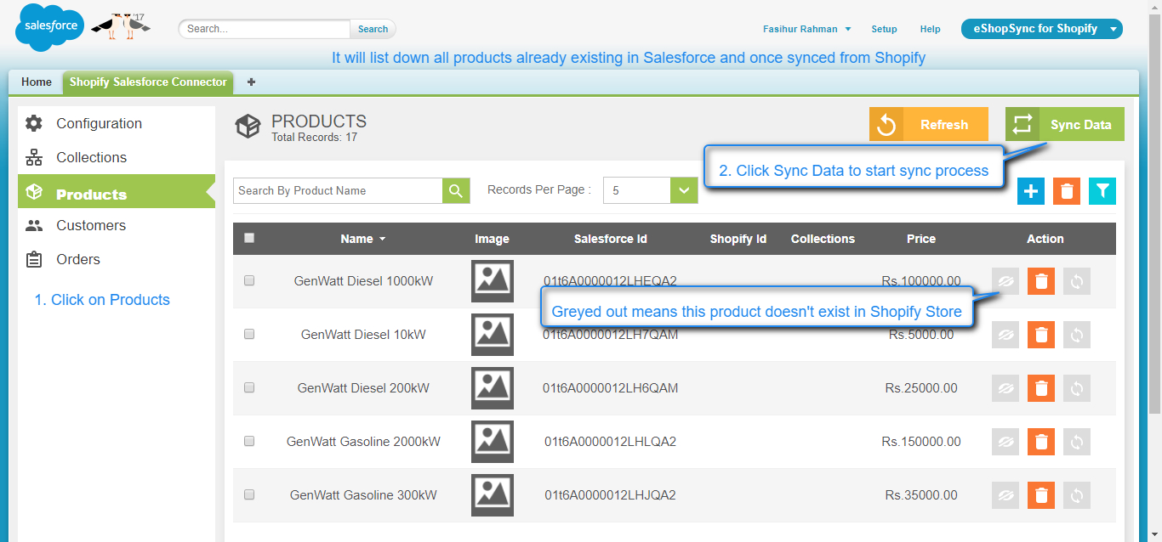The width and height of the screenshot is (1162, 542).
Task: Click the GenWatt Gasoline 300kW image thumbnail
Action: coord(493,495)
